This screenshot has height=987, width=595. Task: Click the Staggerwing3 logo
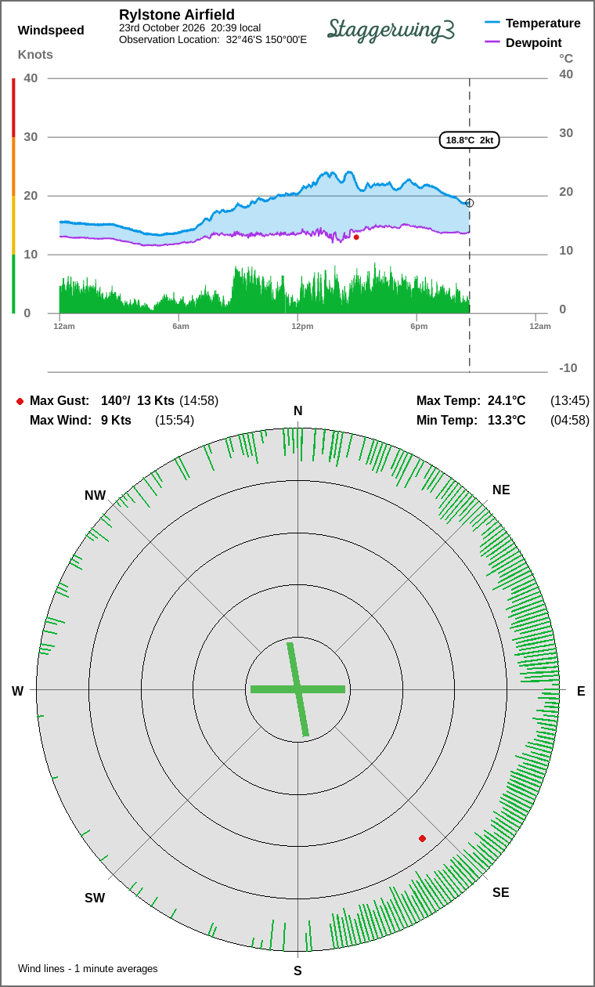coord(391,29)
